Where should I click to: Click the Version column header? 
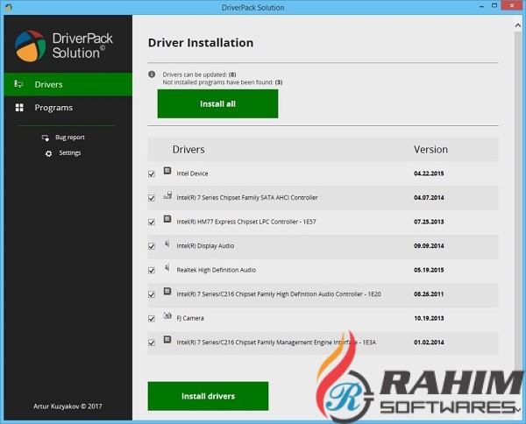point(430,150)
